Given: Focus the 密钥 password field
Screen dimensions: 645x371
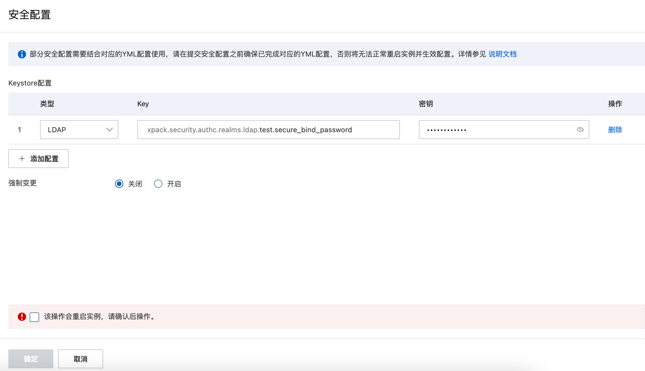Looking at the screenshot, I should point(498,130).
